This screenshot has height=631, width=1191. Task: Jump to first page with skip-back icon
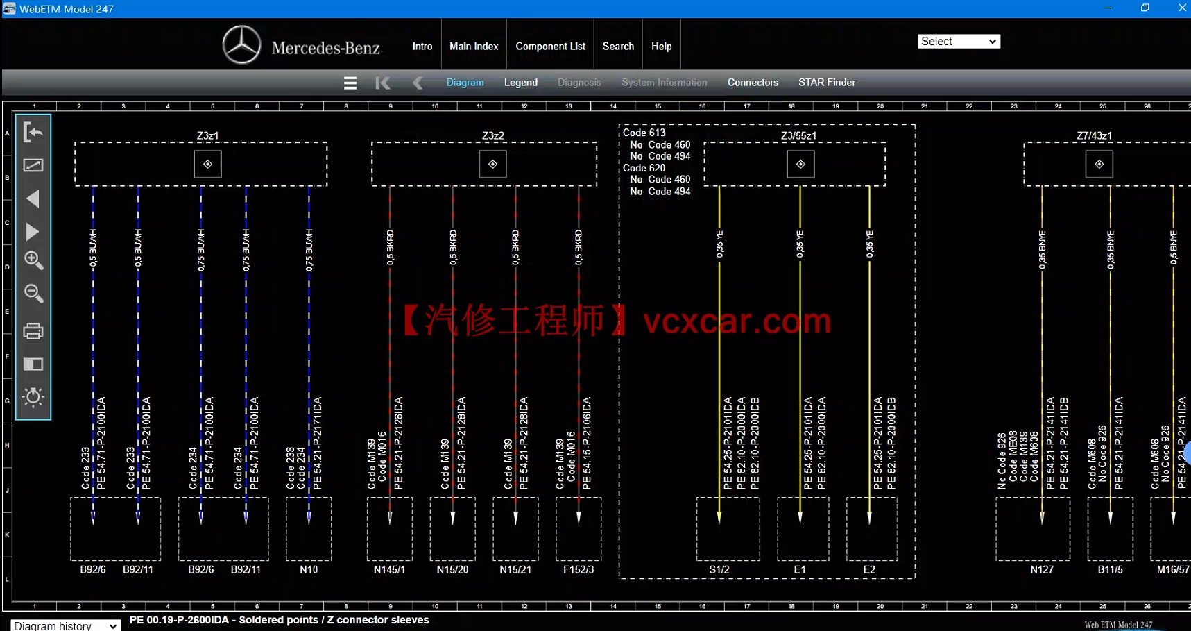[x=382, y=83]
